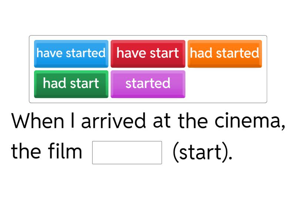The height and width of the screenshot is (222, 296).
Task: Click the red word tile
Action: [x=148, y=53]
